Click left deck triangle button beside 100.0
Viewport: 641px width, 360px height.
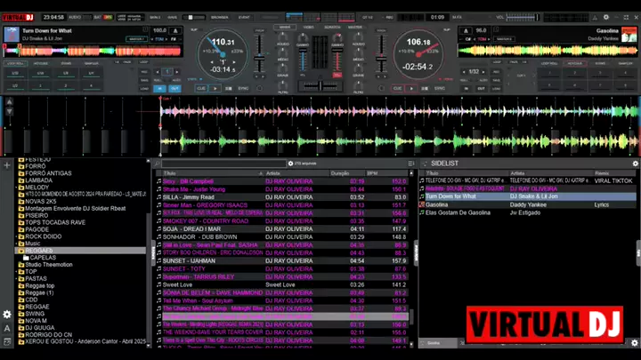(175, 30)
